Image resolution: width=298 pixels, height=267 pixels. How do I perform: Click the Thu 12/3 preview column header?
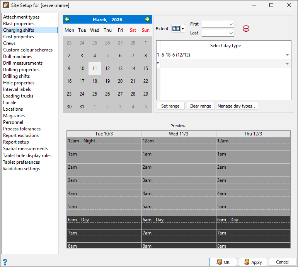point(253,134)
